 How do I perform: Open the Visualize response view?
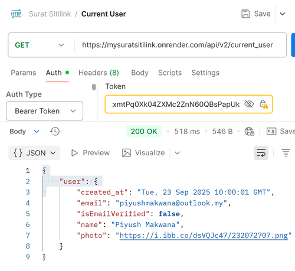point(143,153)
